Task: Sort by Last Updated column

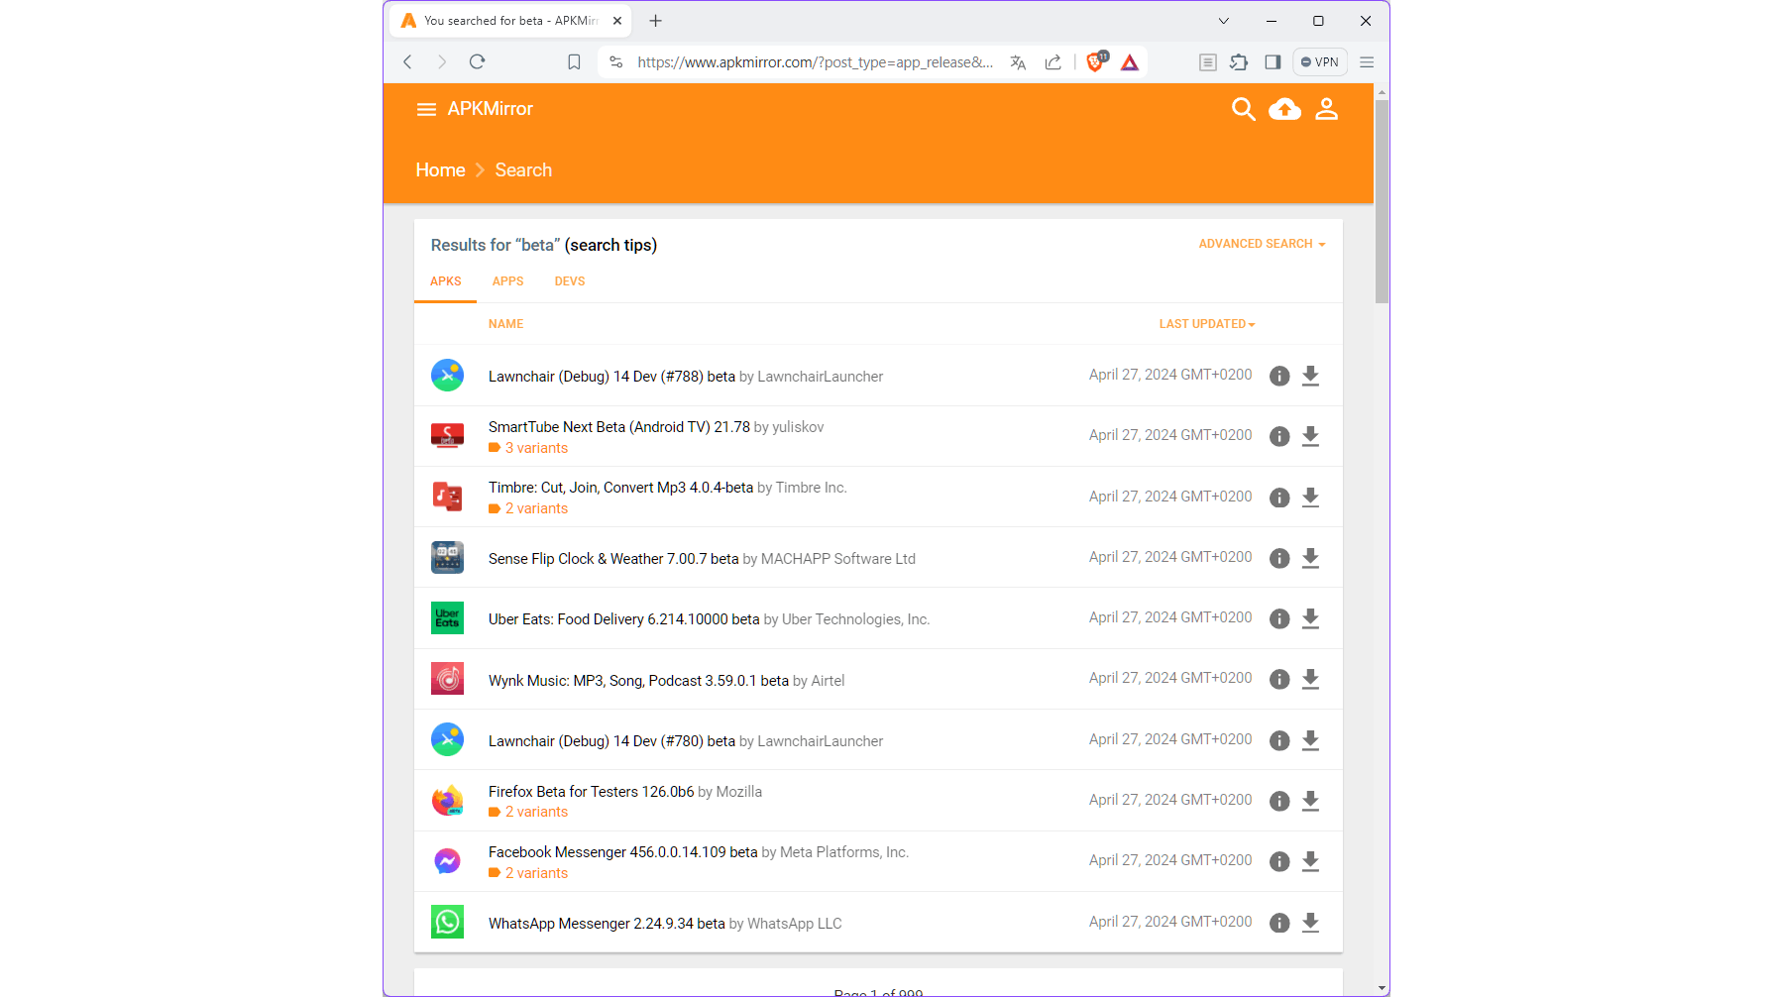Action: pos(1207,324)
